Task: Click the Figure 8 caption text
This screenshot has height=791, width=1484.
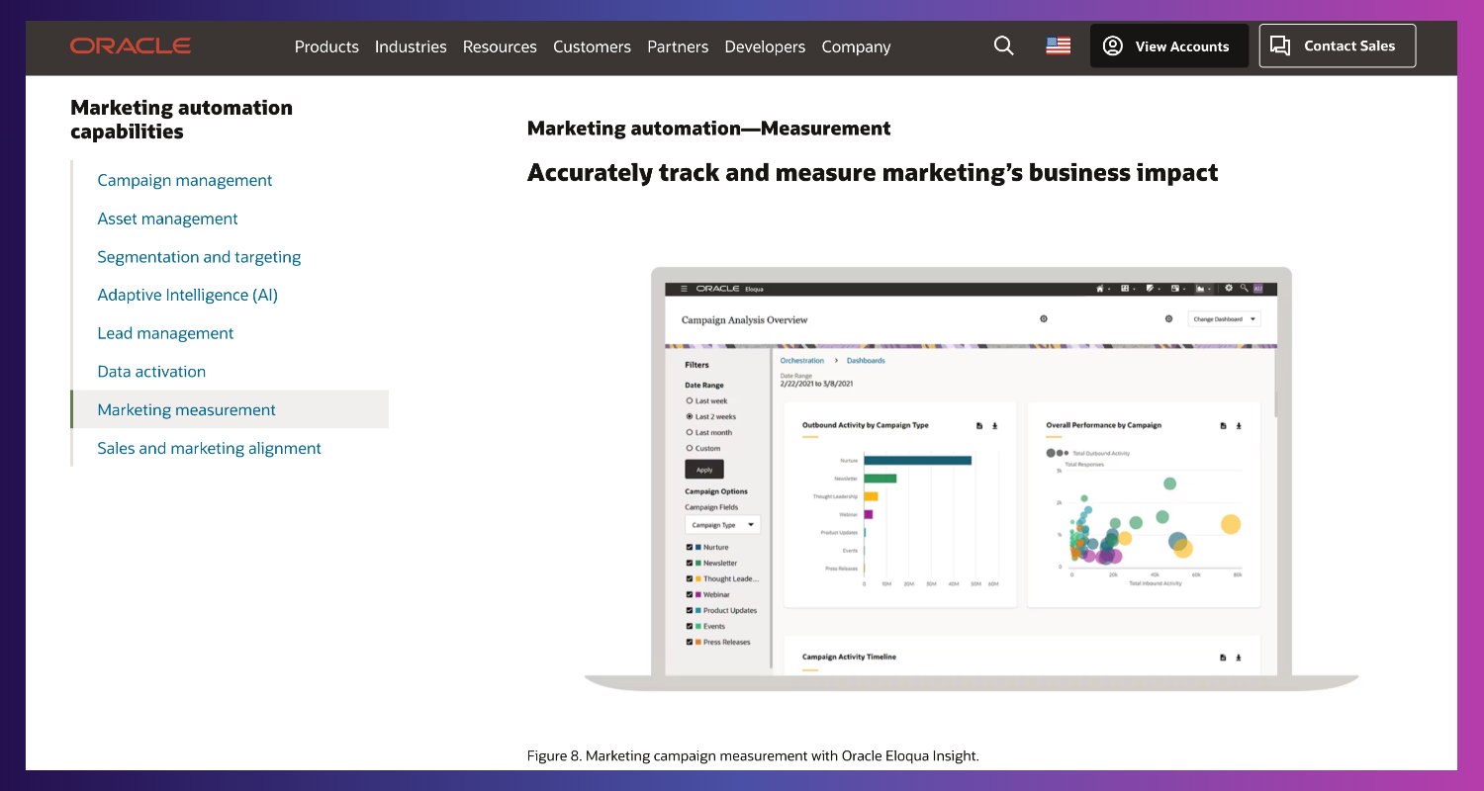Action: click(x=753, y=755)
